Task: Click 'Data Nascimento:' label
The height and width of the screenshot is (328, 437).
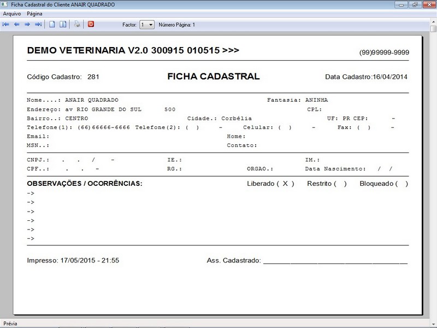Action: point(335,169)
